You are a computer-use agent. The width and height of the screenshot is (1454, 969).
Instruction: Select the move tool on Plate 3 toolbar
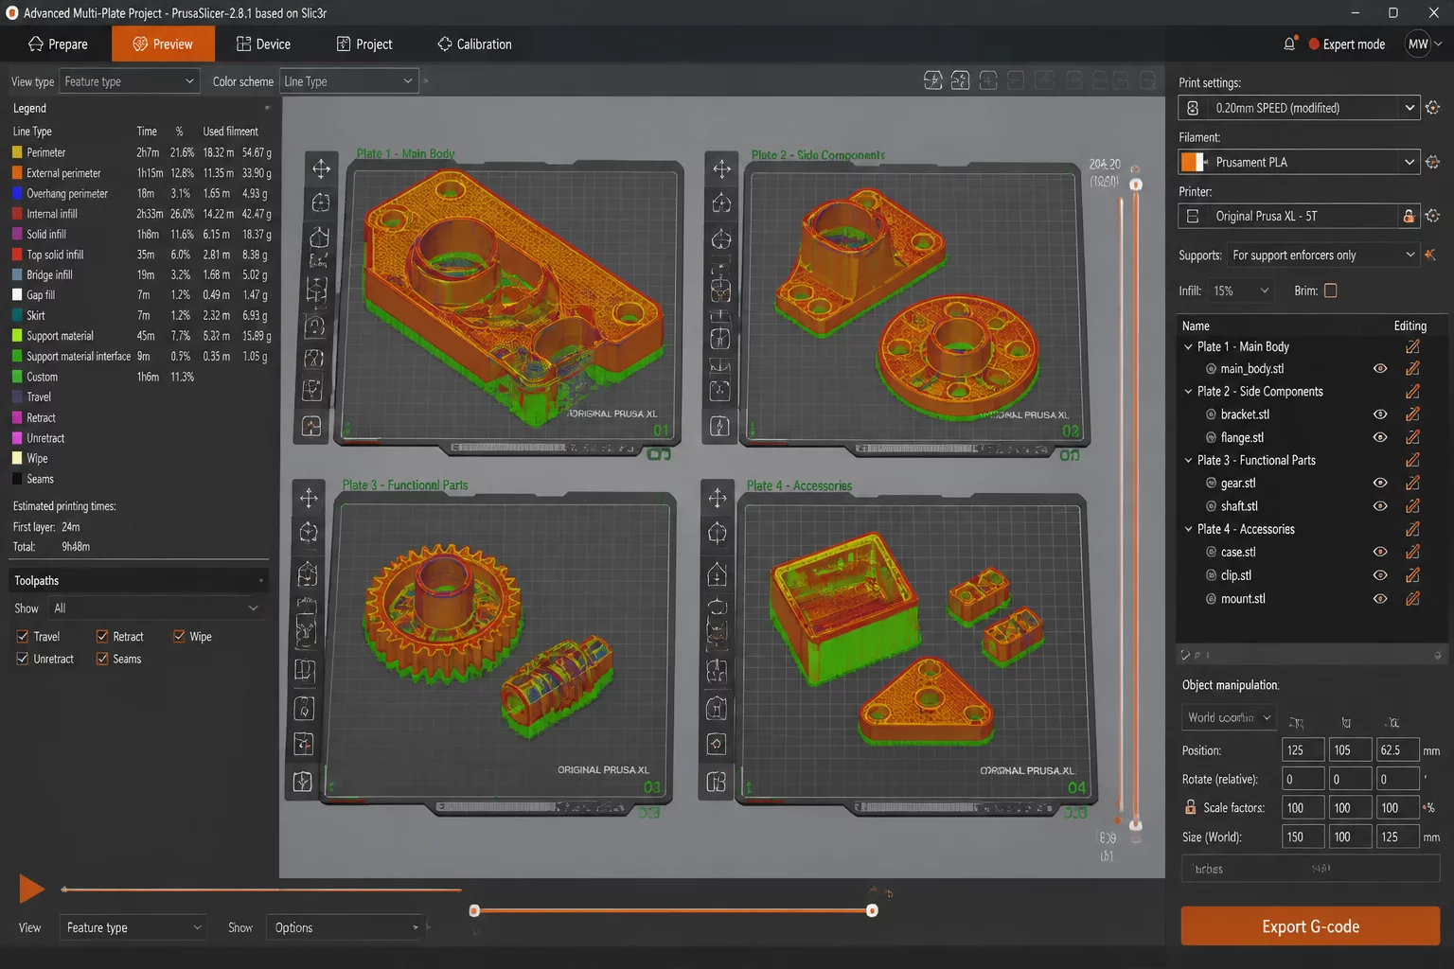point(309,498)
